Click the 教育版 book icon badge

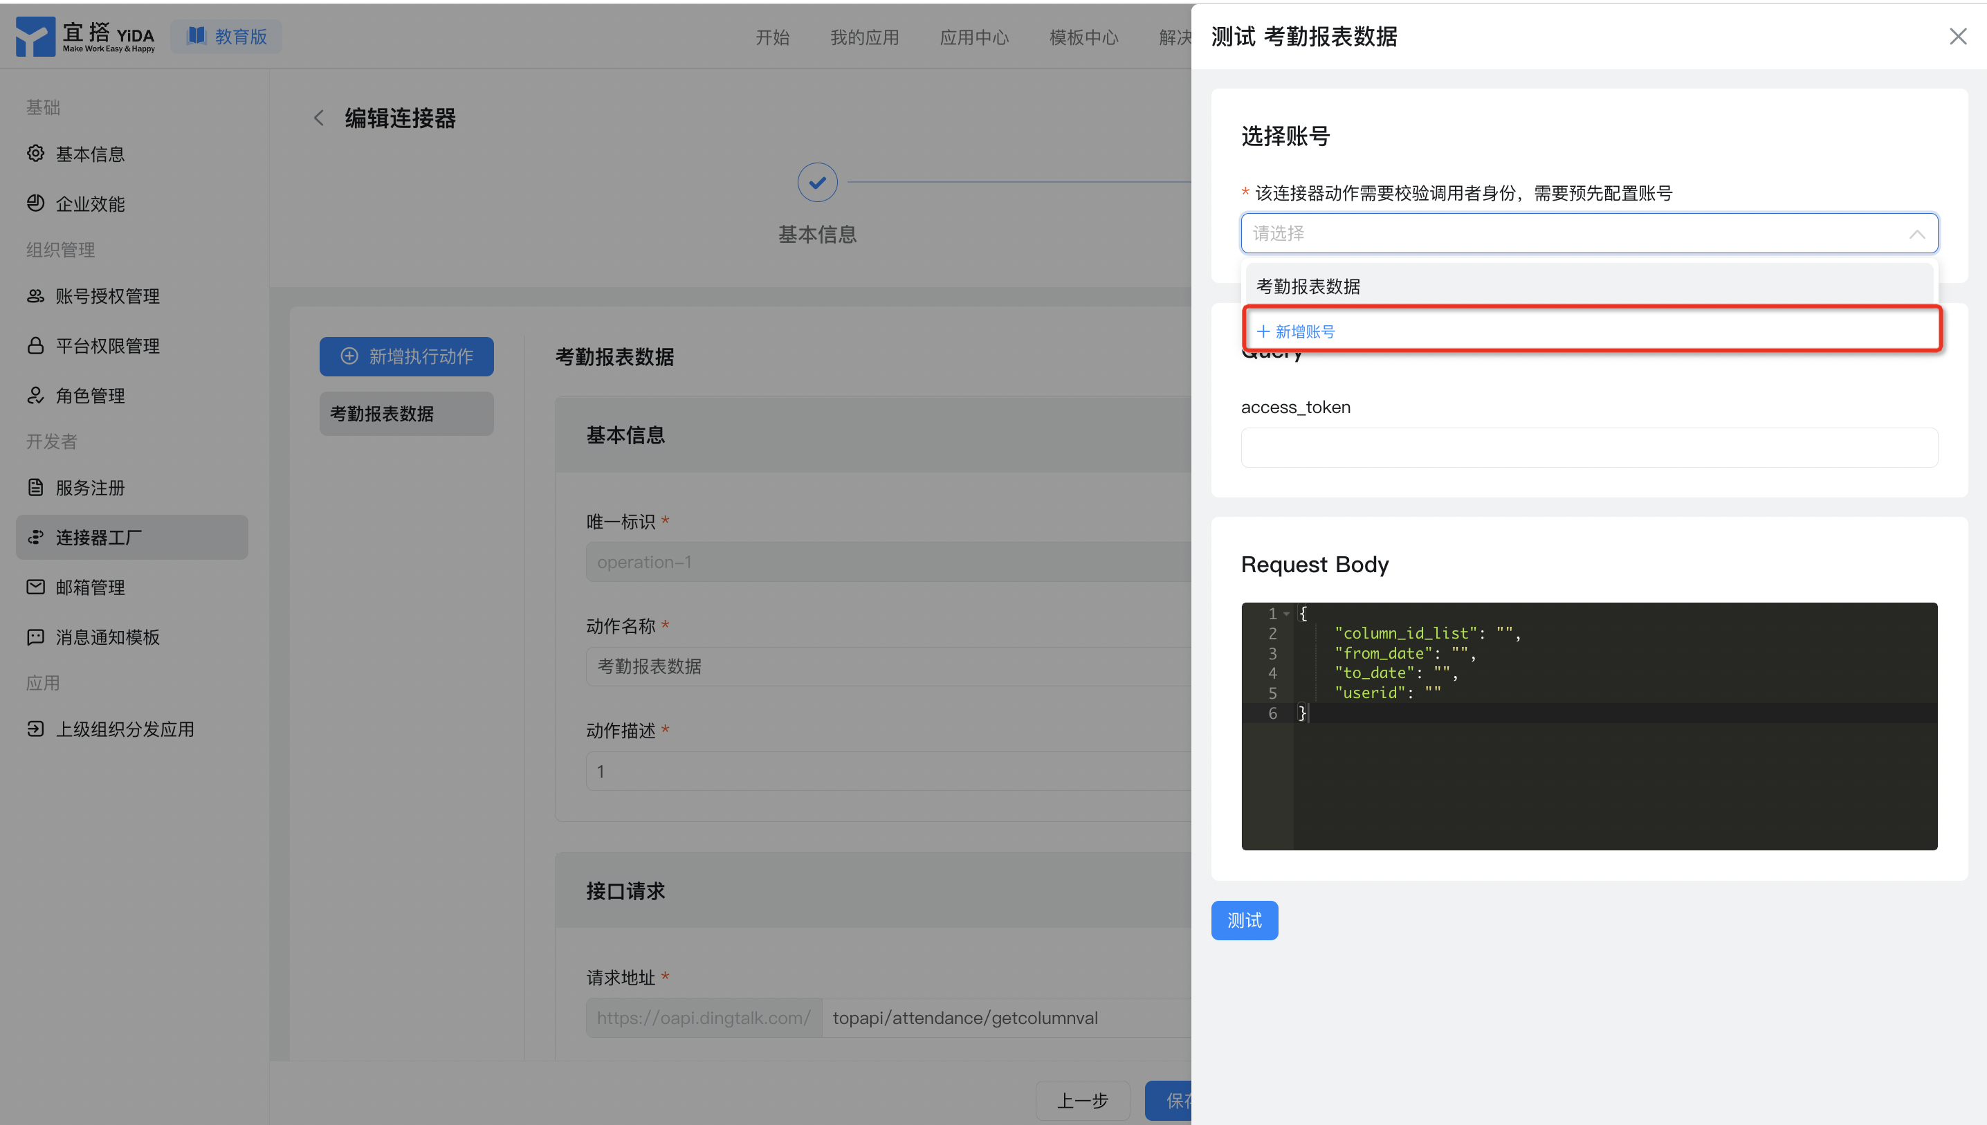(x=196, y=35)
